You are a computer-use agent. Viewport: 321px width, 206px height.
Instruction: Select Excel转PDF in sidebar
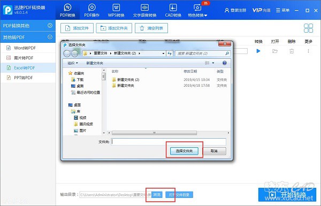click(28, 68)
